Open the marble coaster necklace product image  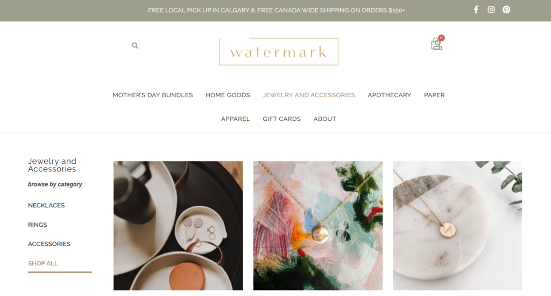coord(457,226)
